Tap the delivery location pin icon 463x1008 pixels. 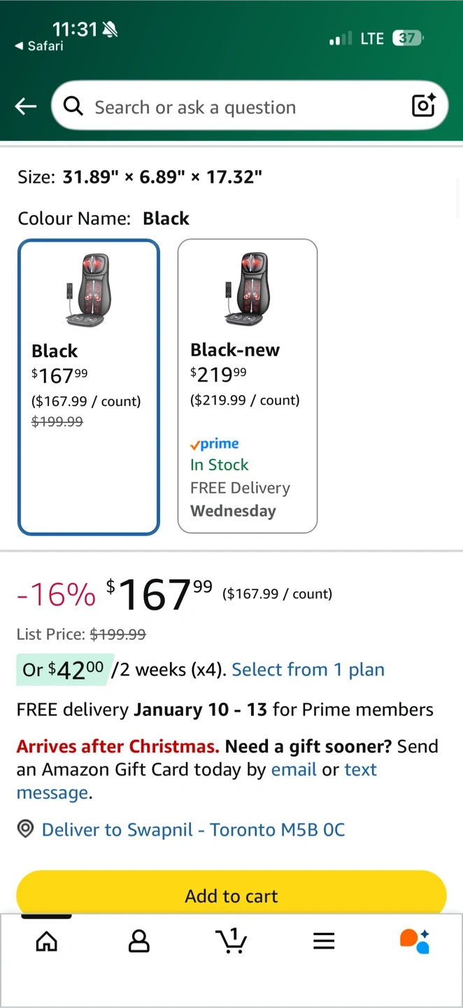(26, 829)
